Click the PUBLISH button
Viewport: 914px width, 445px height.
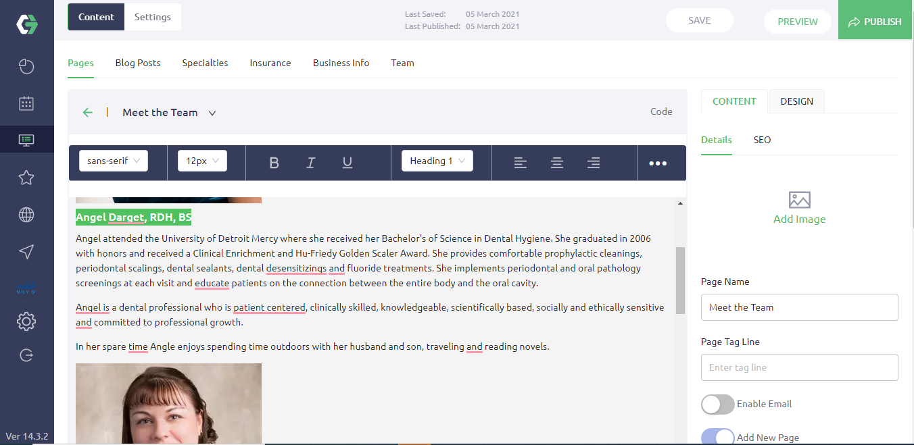(x=875, y=20)
